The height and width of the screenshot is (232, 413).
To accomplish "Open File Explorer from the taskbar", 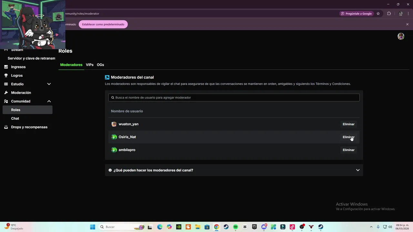I will coord(197,227).
